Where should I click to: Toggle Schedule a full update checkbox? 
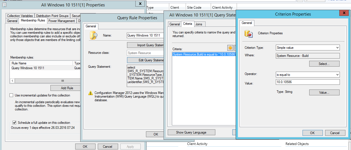[x=14, y=123]
